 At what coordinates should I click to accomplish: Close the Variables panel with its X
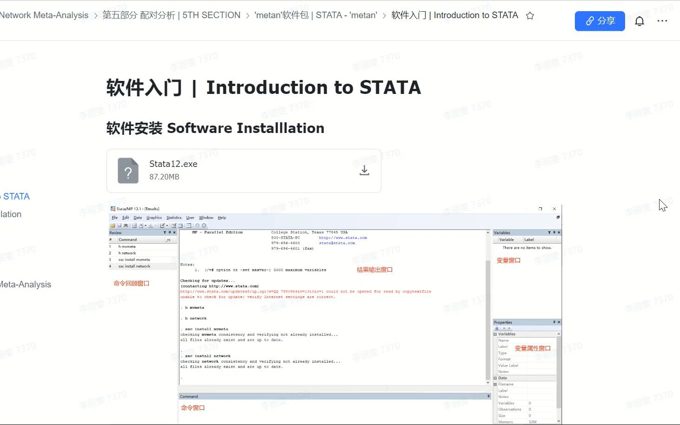click(559, 232)
